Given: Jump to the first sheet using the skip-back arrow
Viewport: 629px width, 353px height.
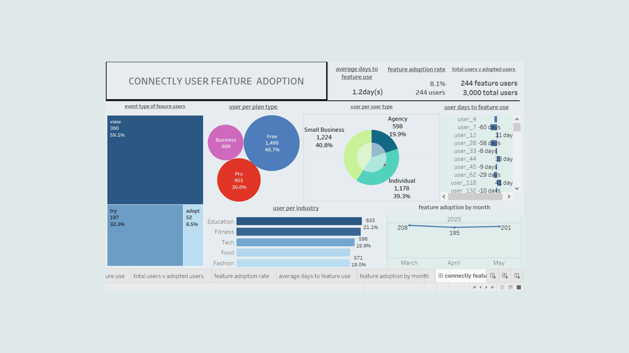Looking at the screenshot, I should pos(474,287).
